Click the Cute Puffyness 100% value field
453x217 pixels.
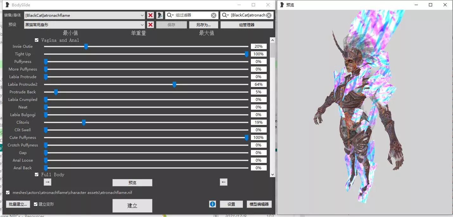(x=258, y=138)
